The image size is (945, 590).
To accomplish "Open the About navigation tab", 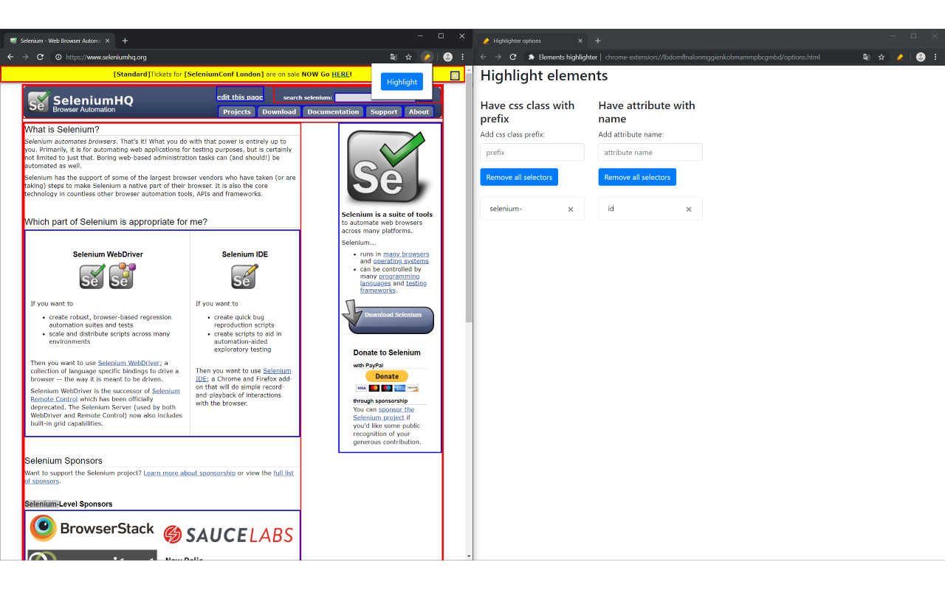I will (419, 112).
